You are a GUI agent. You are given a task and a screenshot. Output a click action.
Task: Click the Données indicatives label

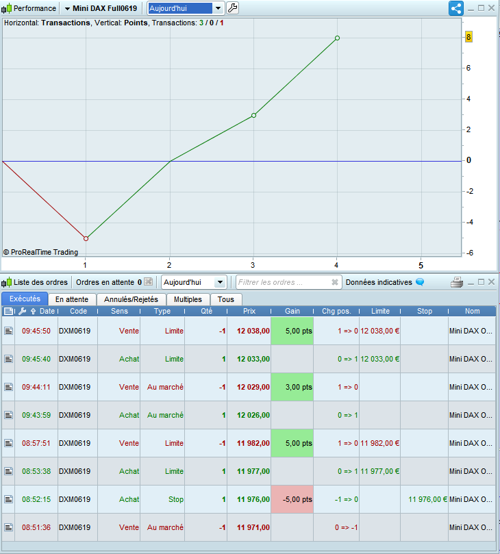[379, 282]
